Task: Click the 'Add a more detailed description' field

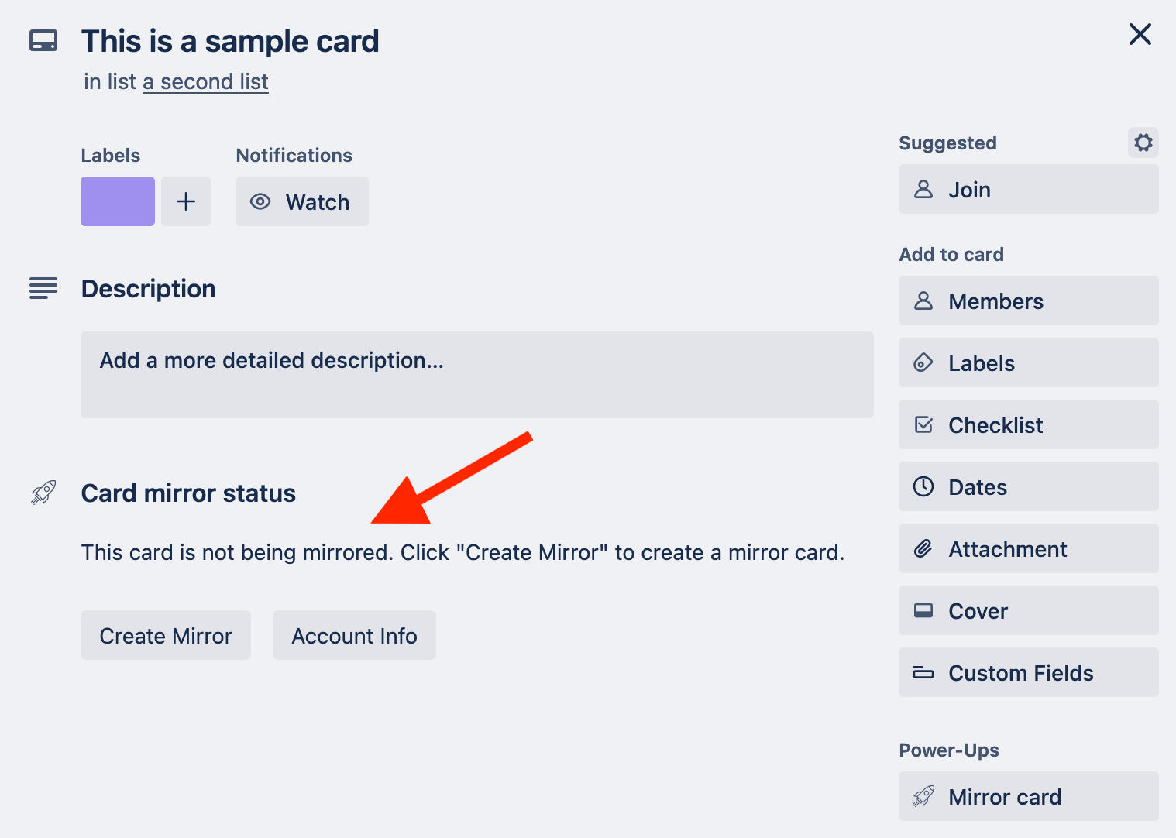Action: (x=477, y=375)
